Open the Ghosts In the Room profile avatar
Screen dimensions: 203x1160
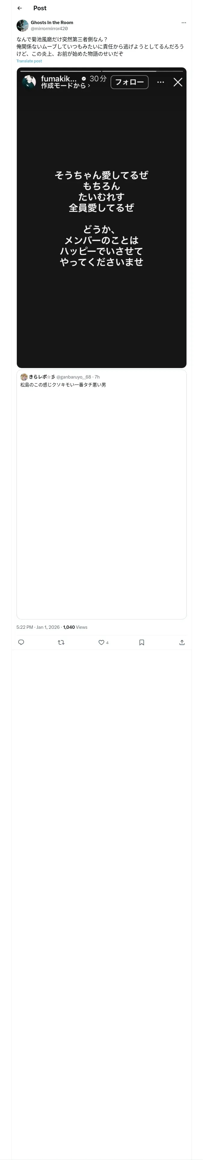coord(23,25)
